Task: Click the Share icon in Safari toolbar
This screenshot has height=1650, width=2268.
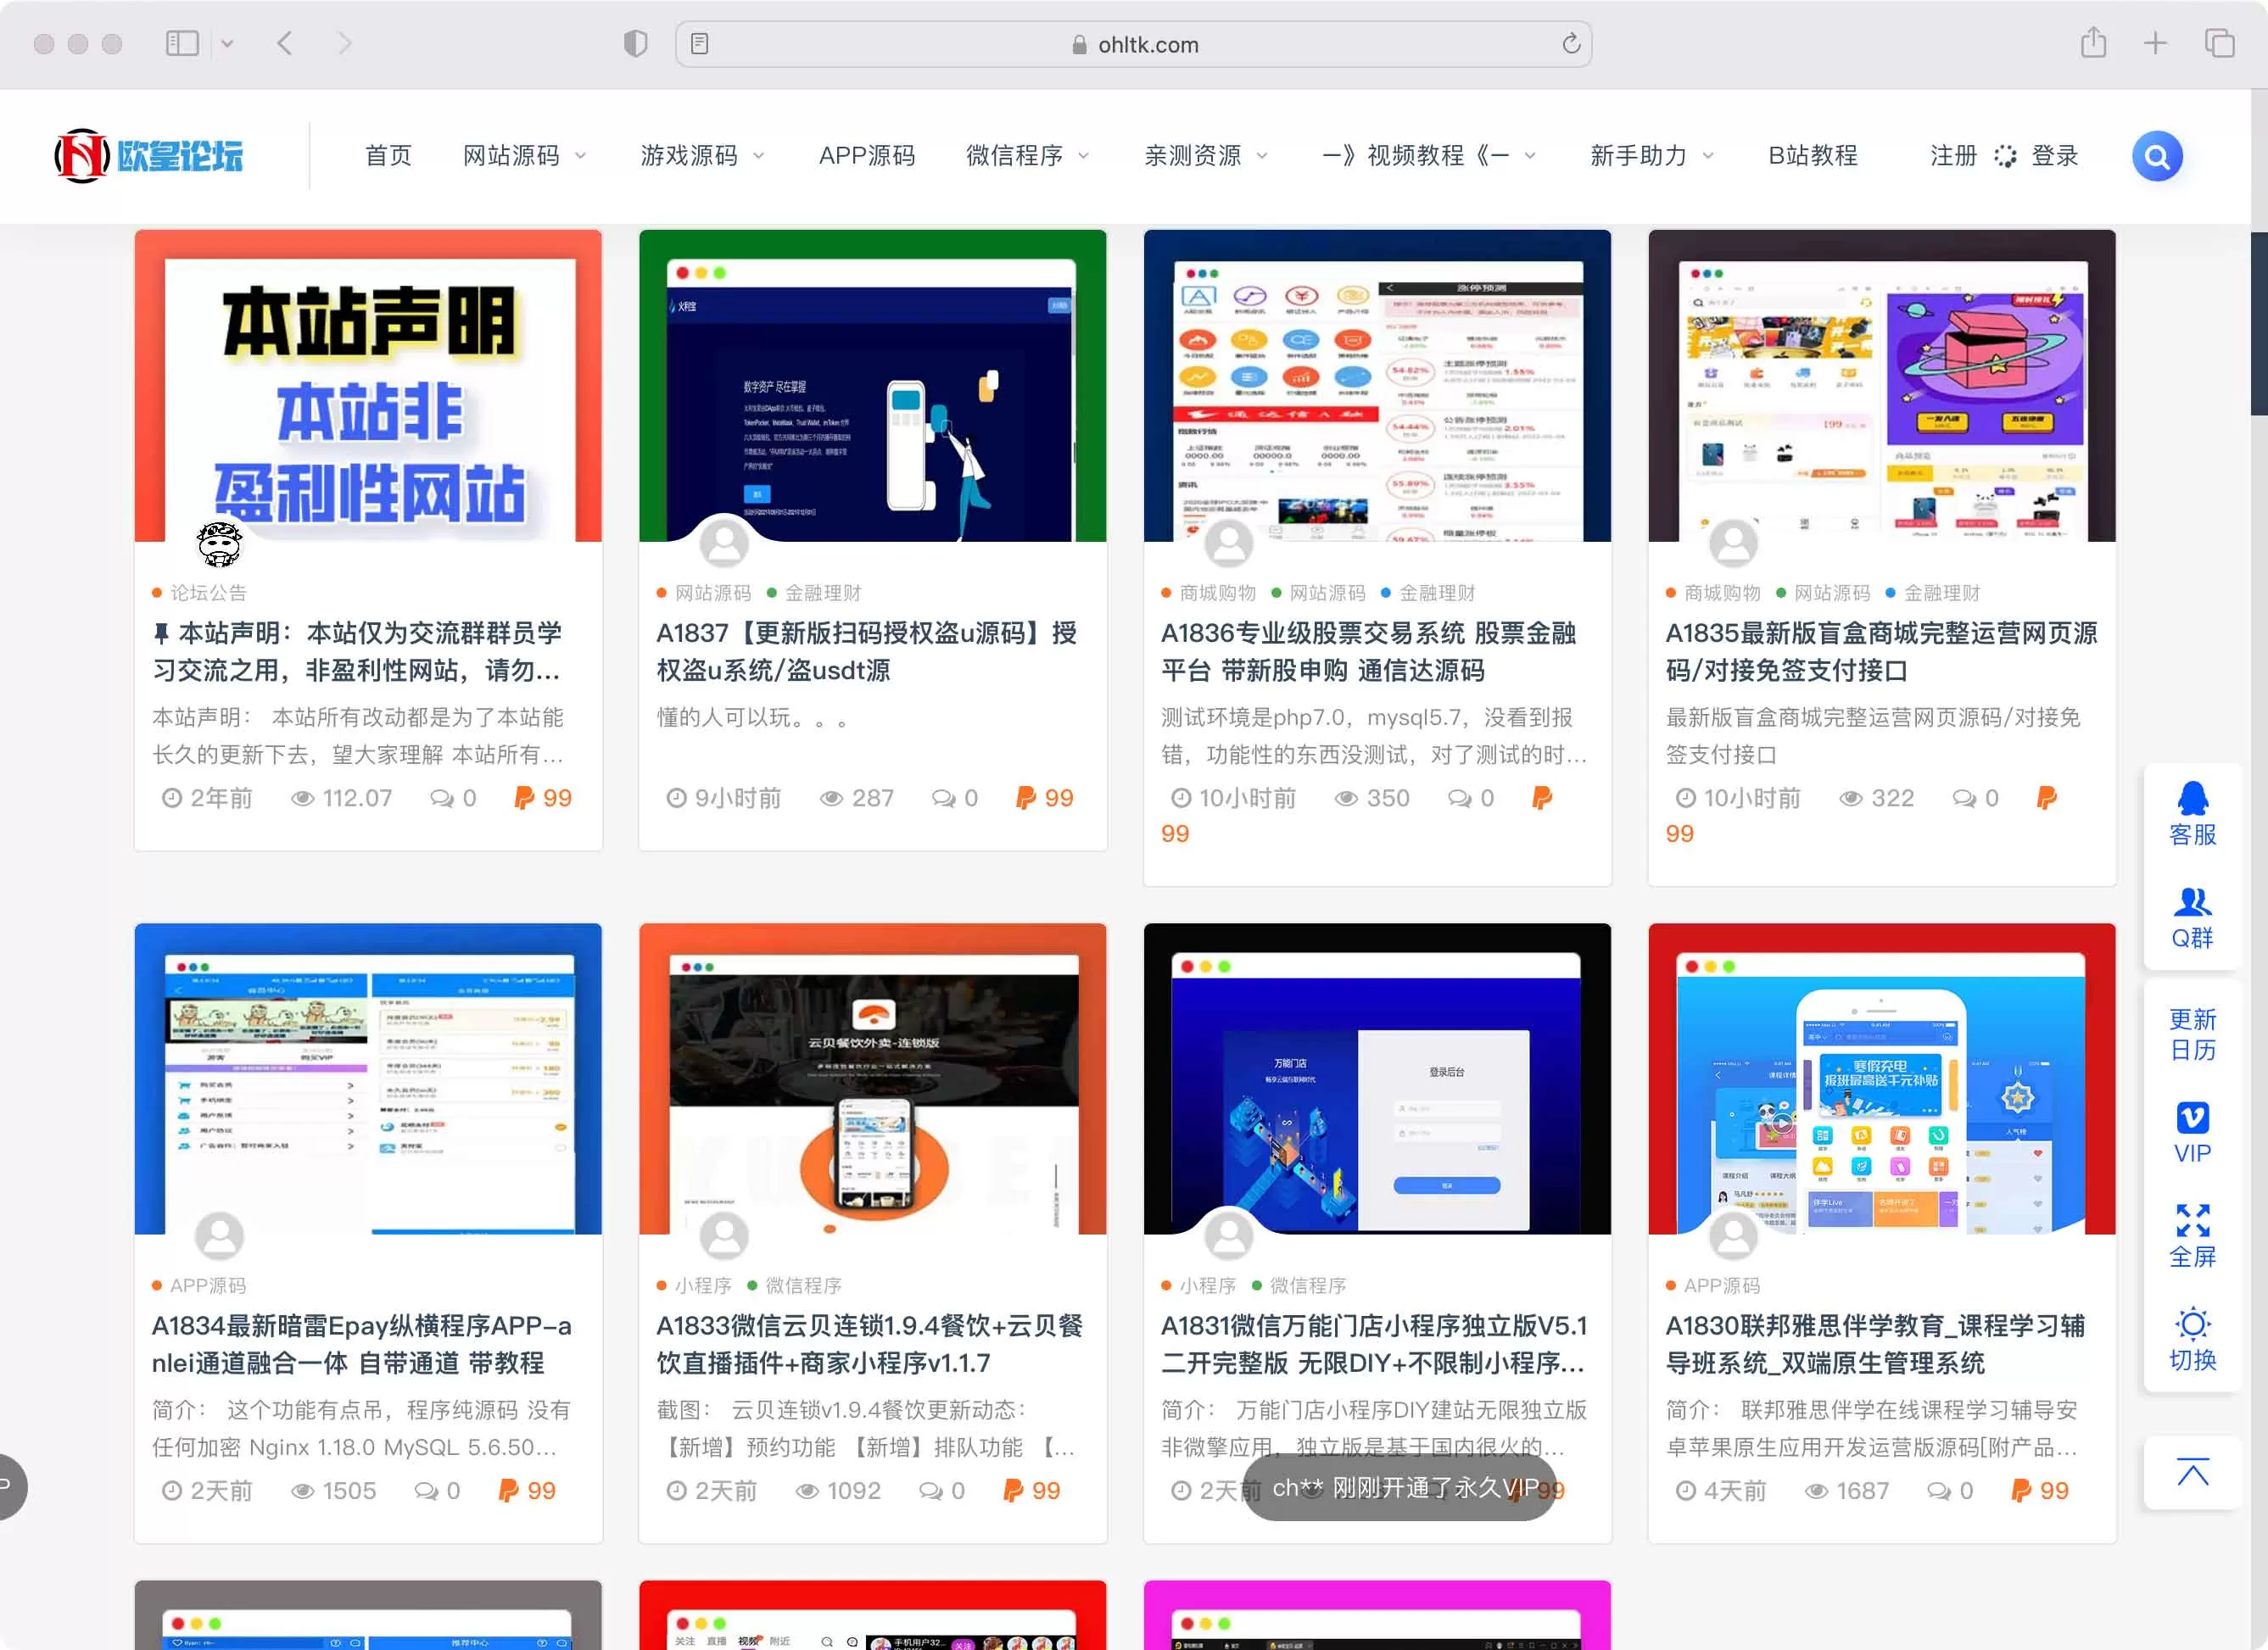Action: coord(2092,43)
